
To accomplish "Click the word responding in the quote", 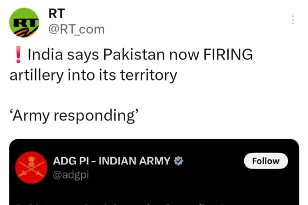I will click(95, 116).
